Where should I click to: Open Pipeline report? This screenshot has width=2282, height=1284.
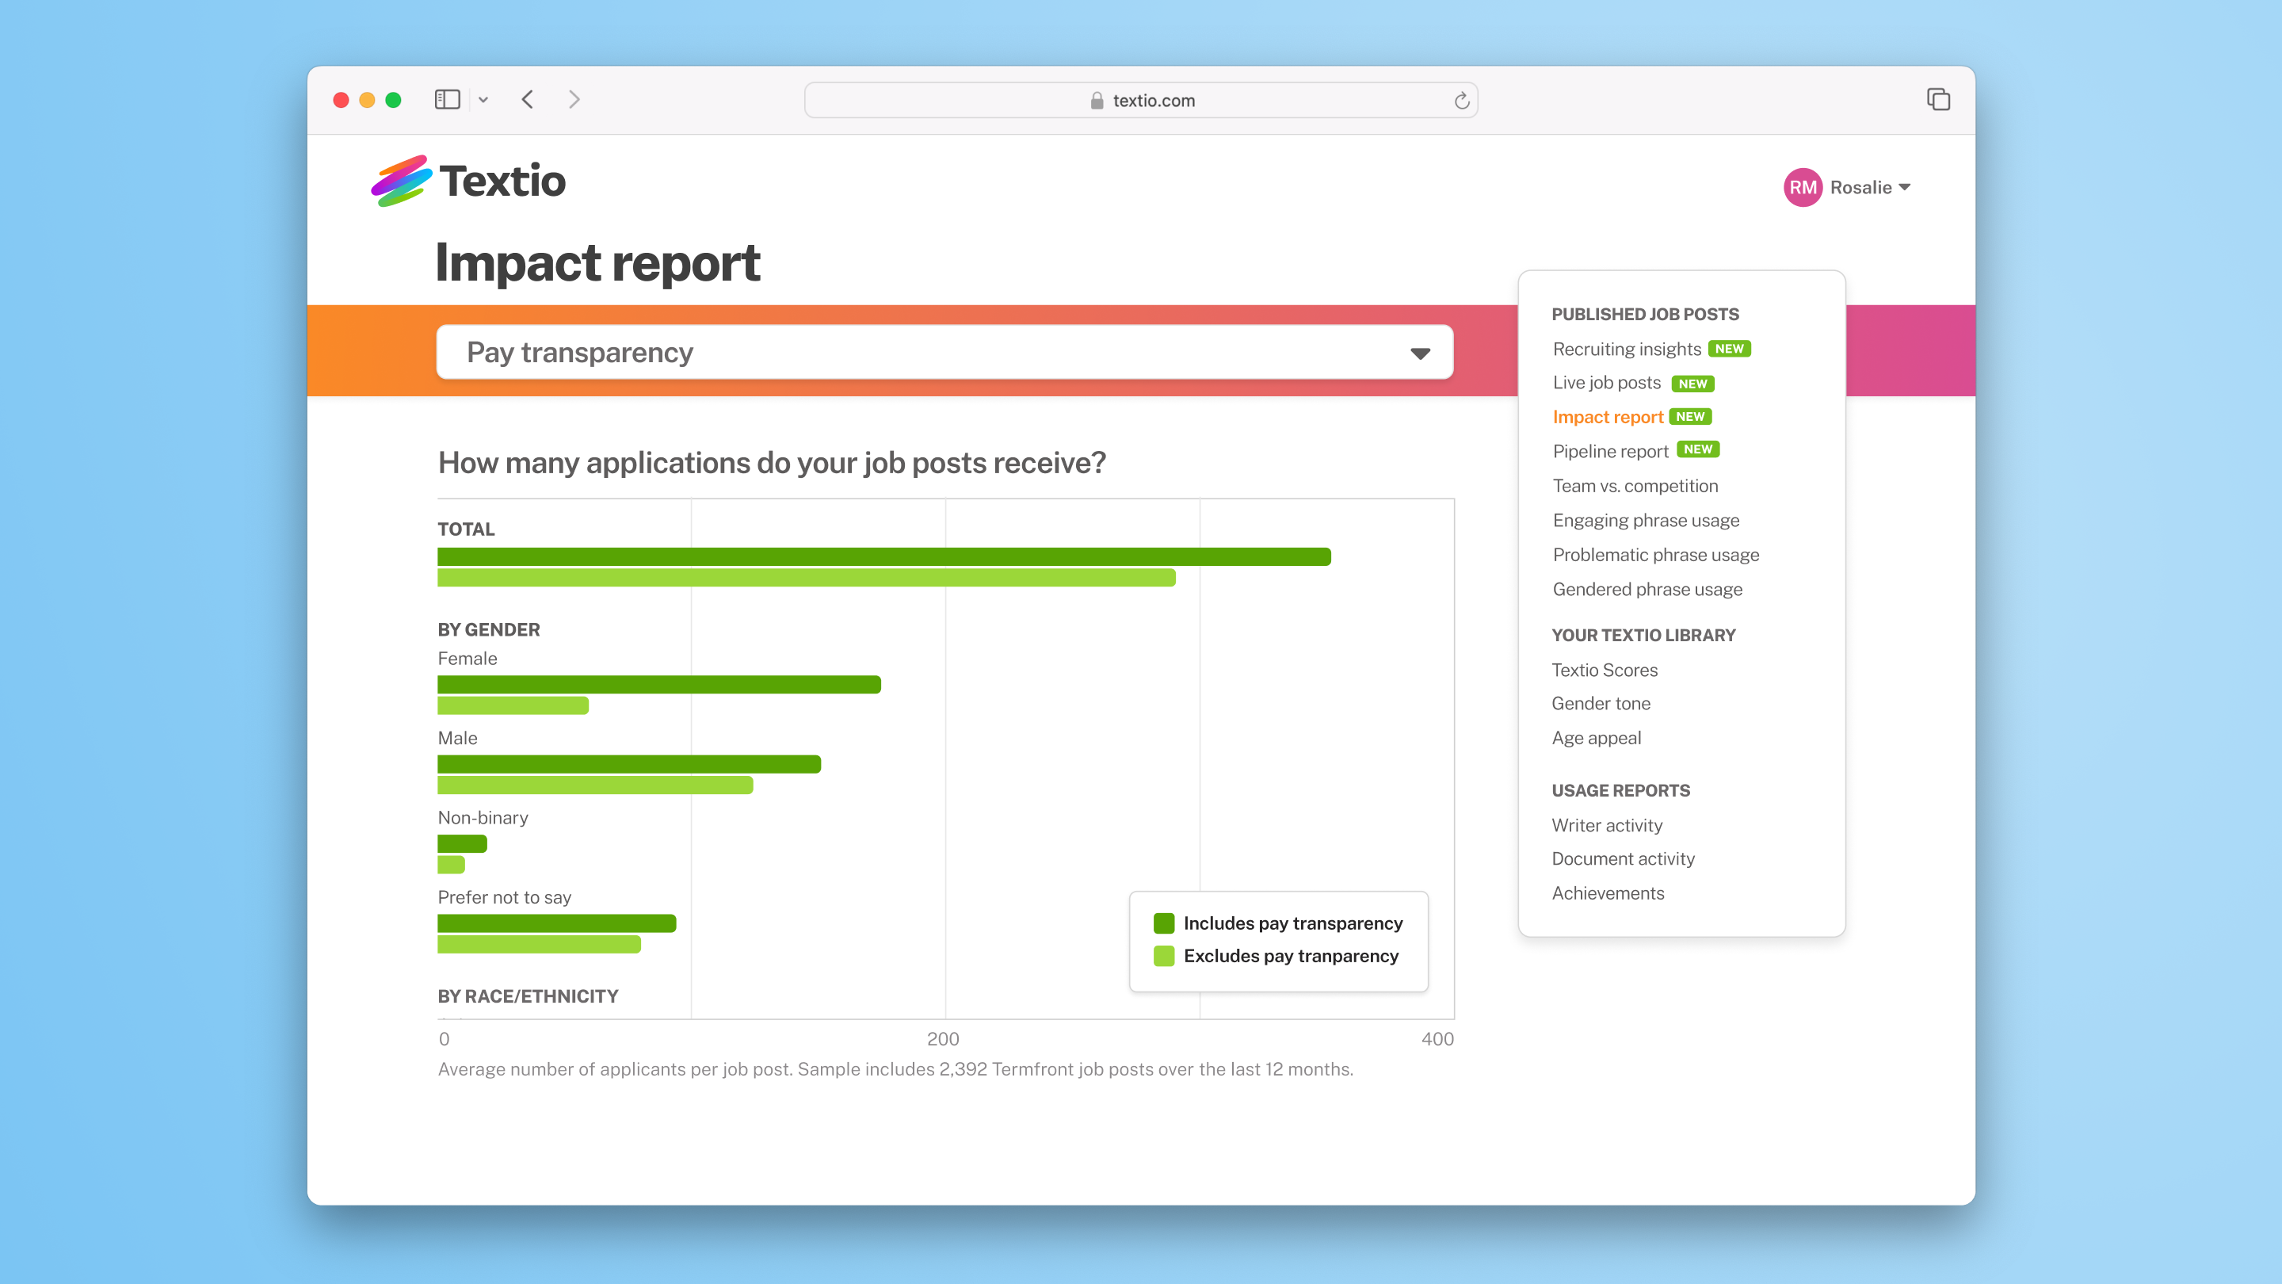coord(1611,451)
